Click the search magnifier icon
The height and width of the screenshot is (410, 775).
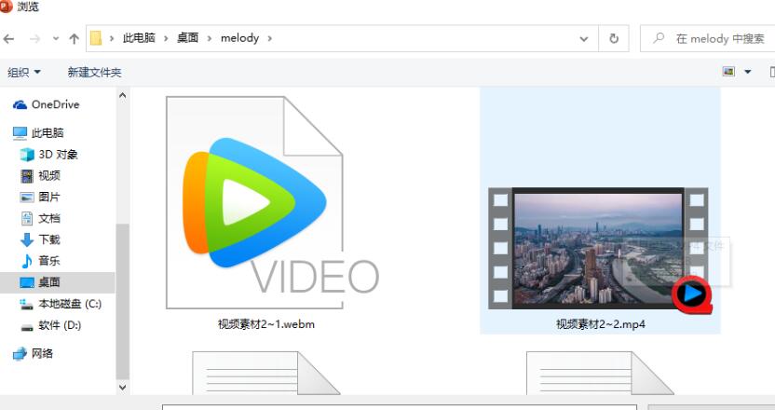coord(659,38)
